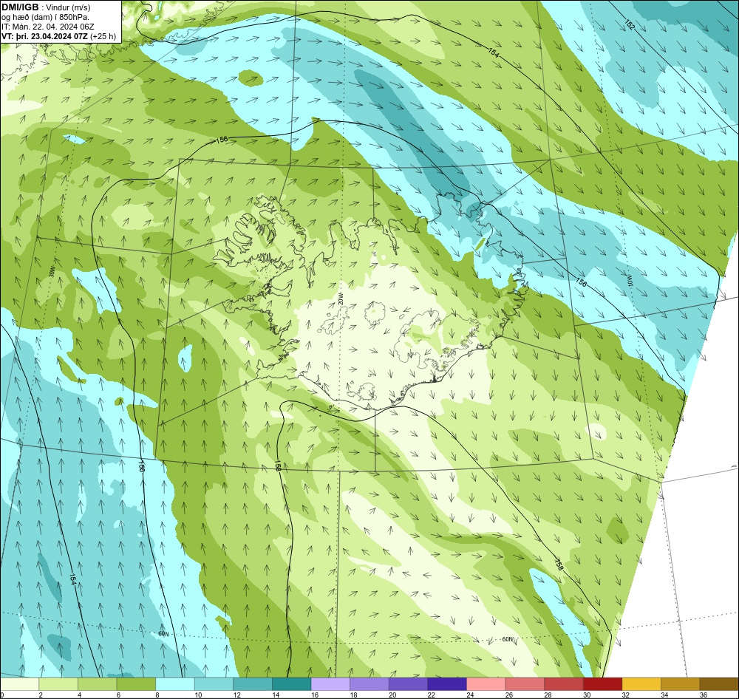Click the 26–28 m/s salmon legend swatch
This screenshot has height=699, width=739.
coord(525,684)
